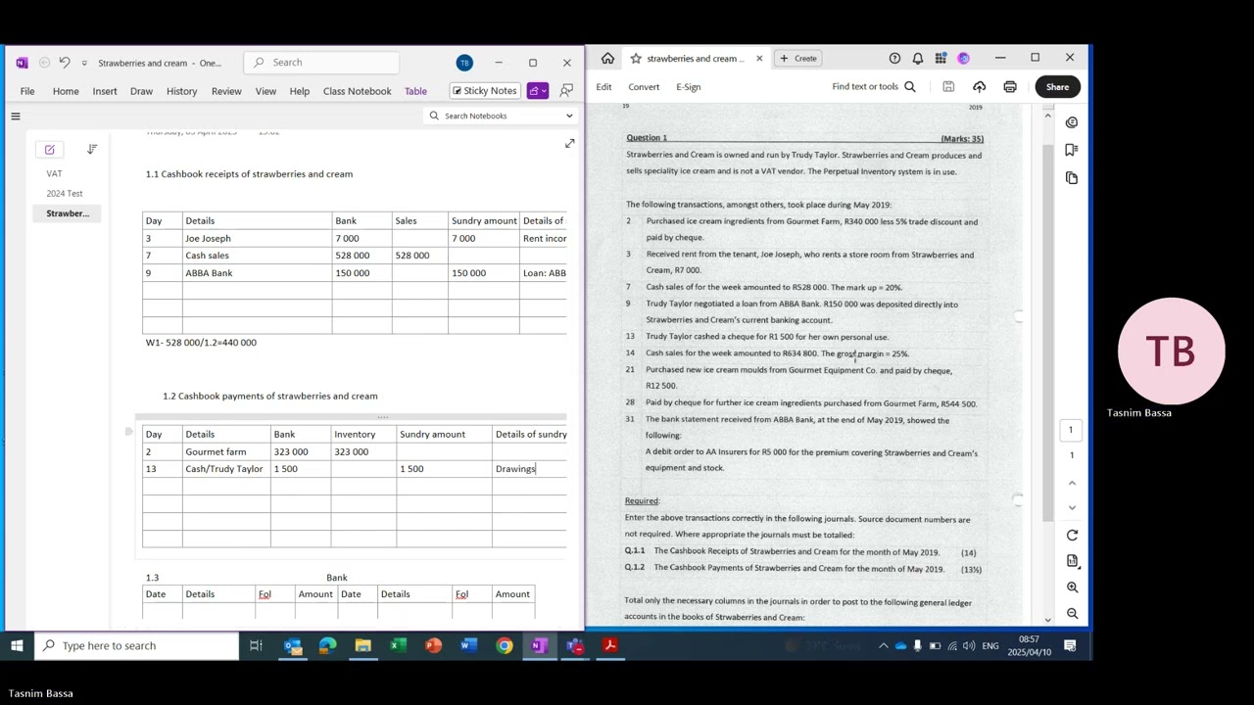Open Google Chrome from the taskbar
The height and width of the screenshot is (705, 1254).
pyautogui.click(x=504, y=646)
